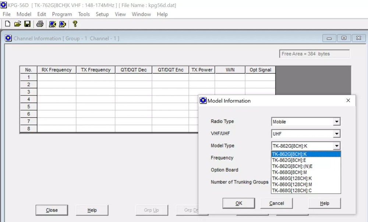Maximize the Channel Information window

344,38
